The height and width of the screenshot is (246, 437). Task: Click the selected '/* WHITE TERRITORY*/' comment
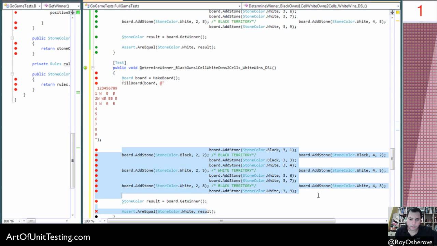(x=234, y=170)
